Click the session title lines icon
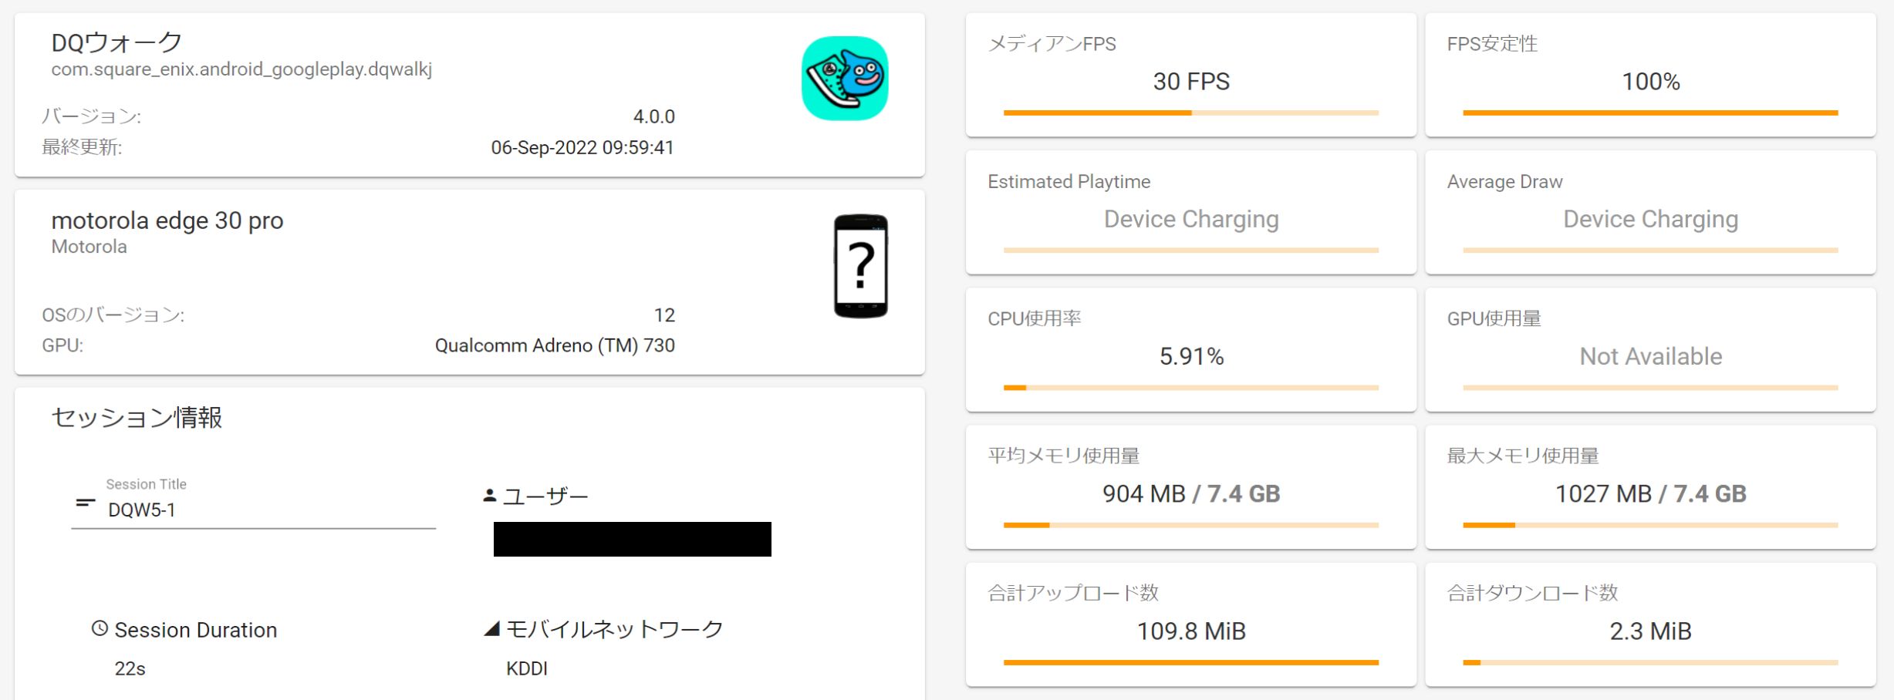The width and height of the screenshot is (1894, 700). click(x=86, y=503)
